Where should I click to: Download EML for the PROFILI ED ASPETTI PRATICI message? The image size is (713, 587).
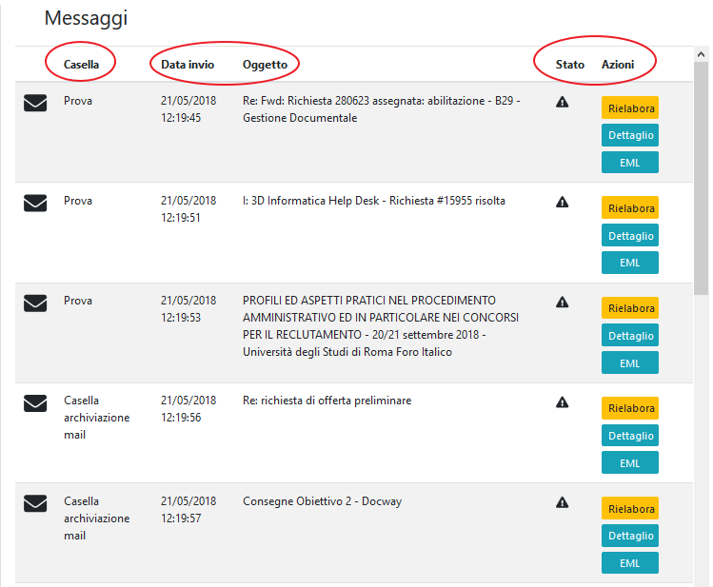coord(629,362)
